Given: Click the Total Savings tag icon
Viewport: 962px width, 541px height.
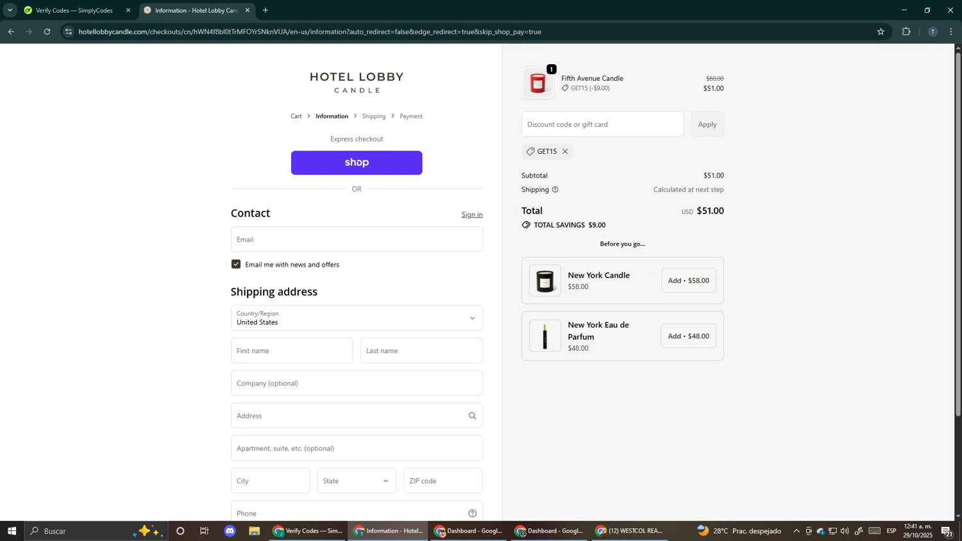Looking at the screenshot, I should pos(526,225).
